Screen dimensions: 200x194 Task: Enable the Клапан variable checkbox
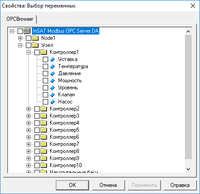coord(45,95)
